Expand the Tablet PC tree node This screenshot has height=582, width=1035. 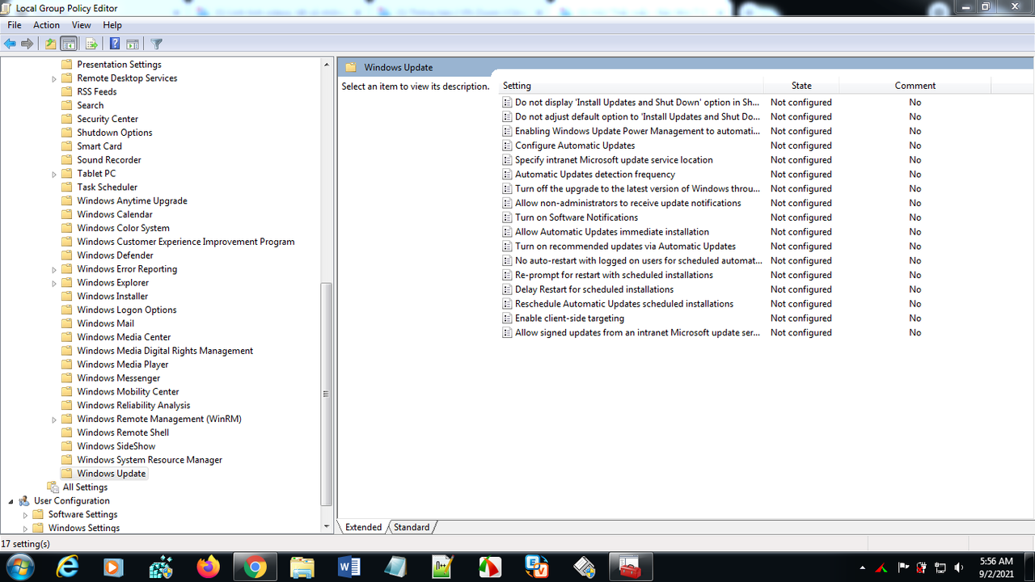54,174
